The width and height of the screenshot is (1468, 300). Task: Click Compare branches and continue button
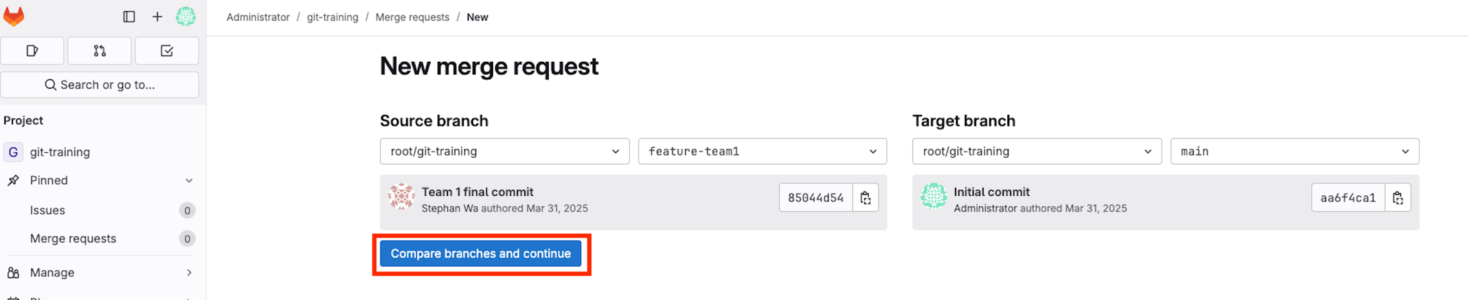point(481,254)
